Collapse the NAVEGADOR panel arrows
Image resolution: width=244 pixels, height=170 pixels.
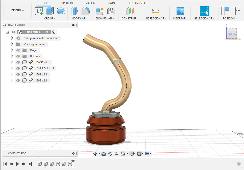pyautogui.click(x=4, y=25)
